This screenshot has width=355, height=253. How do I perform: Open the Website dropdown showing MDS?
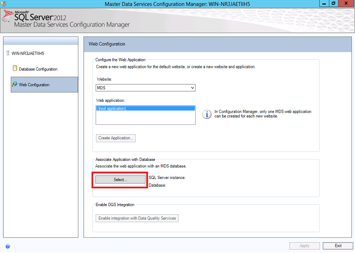[x=146, y=88]
